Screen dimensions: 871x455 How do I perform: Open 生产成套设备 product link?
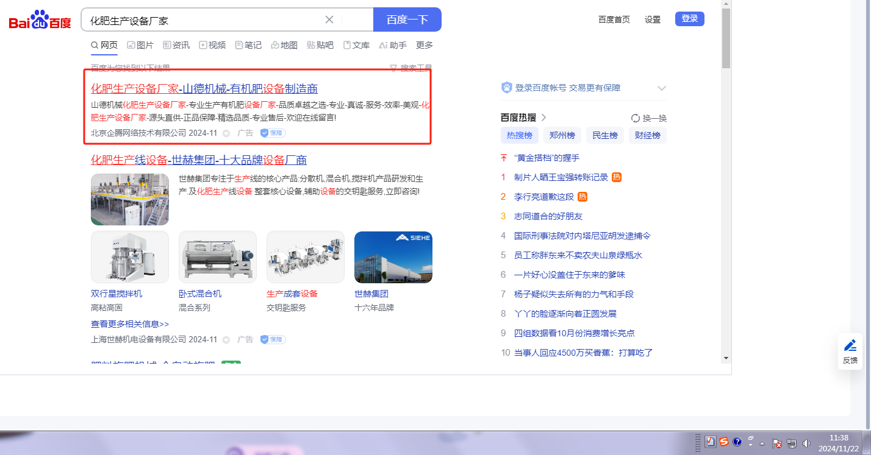tap(292, 294)
